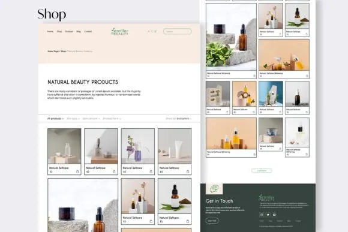
Task: Open Shop in the header navigation
Action: coord(59,32)
